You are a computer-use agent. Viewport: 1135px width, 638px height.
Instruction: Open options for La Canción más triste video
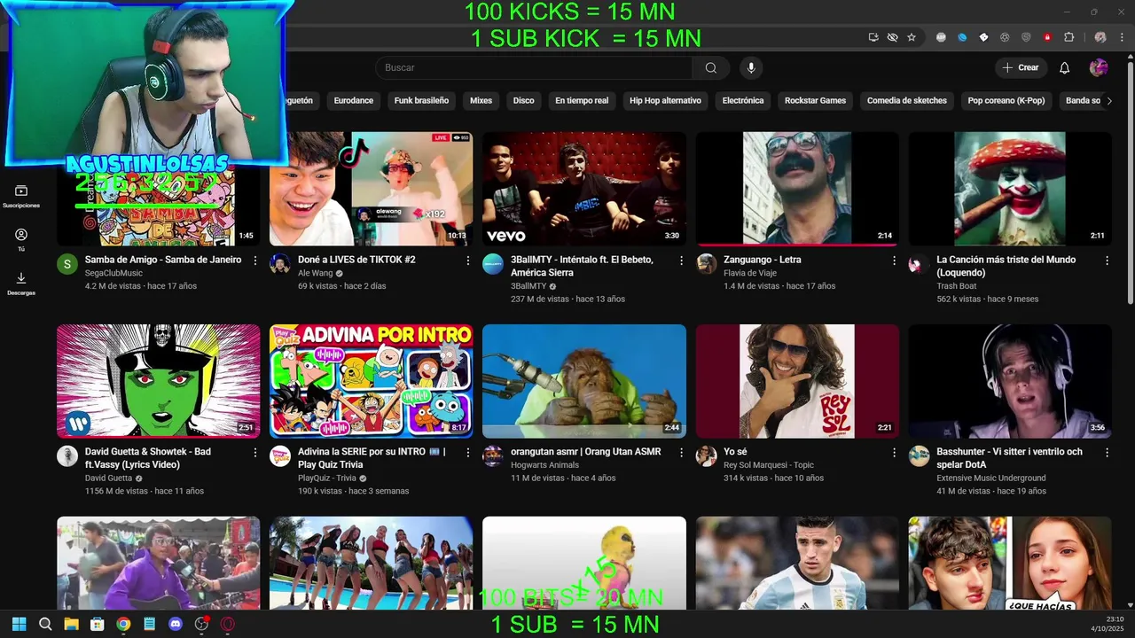tap(1107, 261)
